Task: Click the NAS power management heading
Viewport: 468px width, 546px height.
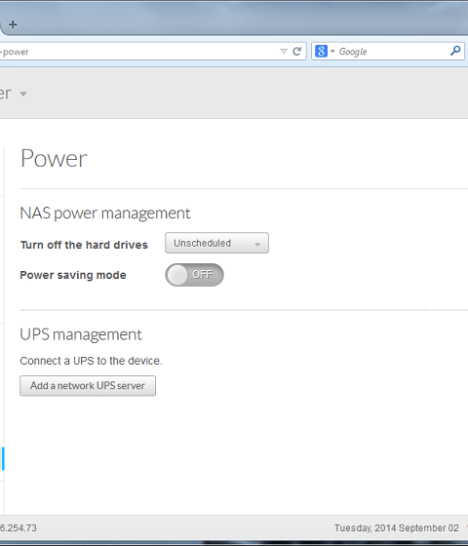Action: [x=105, y=214]
